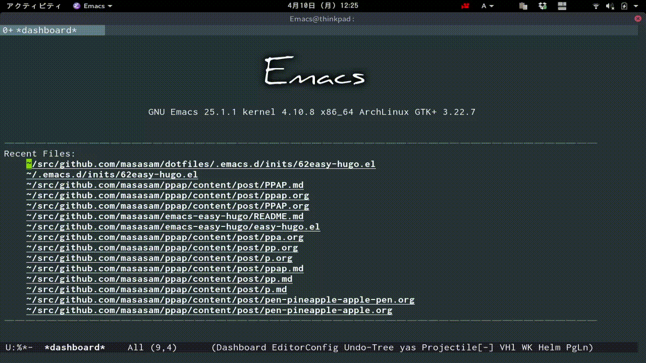Open emacs-easy-hugo/easy-hugo.el
The image size is (646, 363).
pyautogui.click(x=173, y=227)
